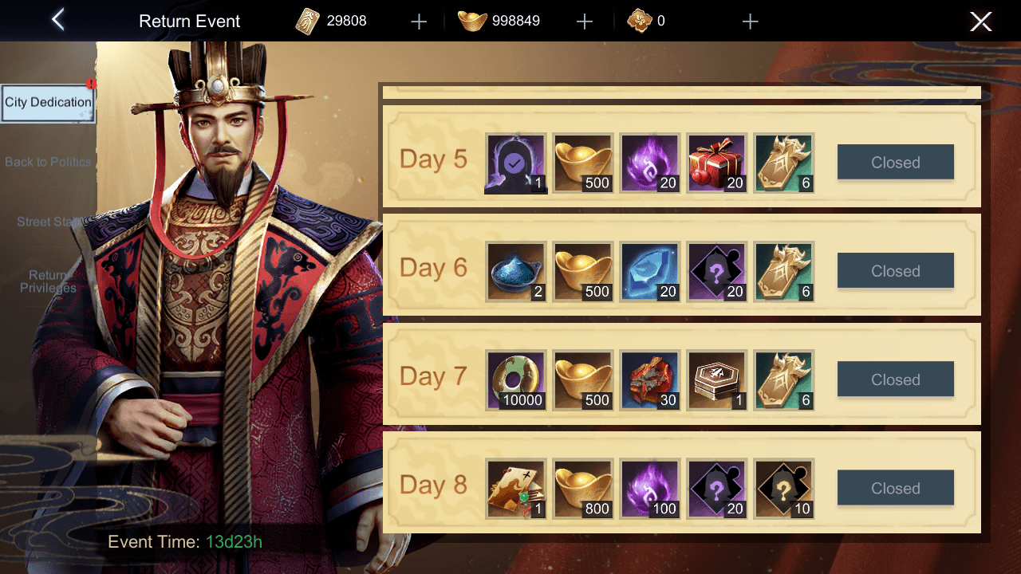Click the back arrow beside Return Event
The width and height of the screenshot is (1021, 574).
pyautogui.click(x=58, y=20)
